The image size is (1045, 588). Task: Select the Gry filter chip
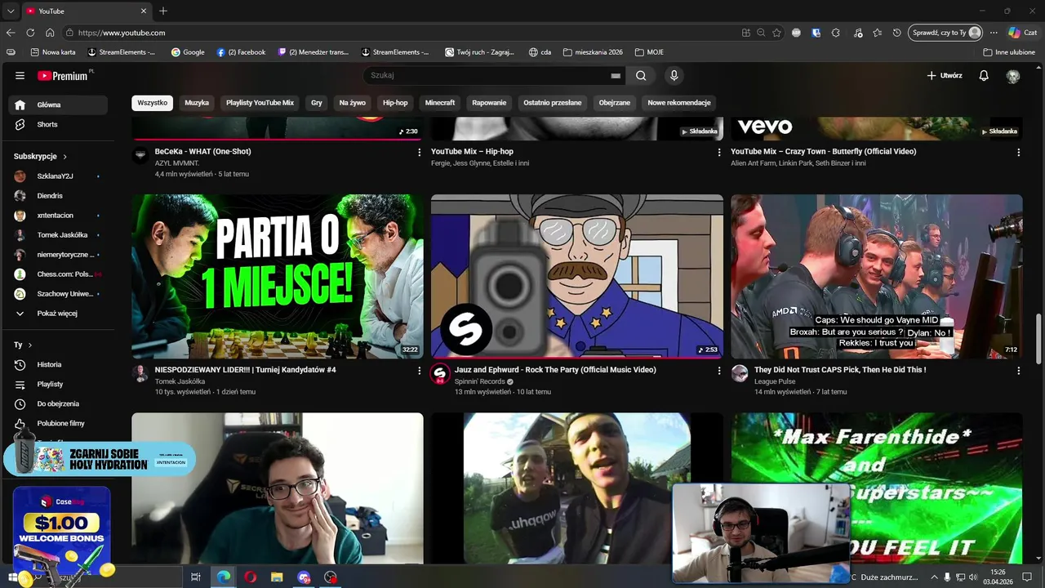[317, 103]
